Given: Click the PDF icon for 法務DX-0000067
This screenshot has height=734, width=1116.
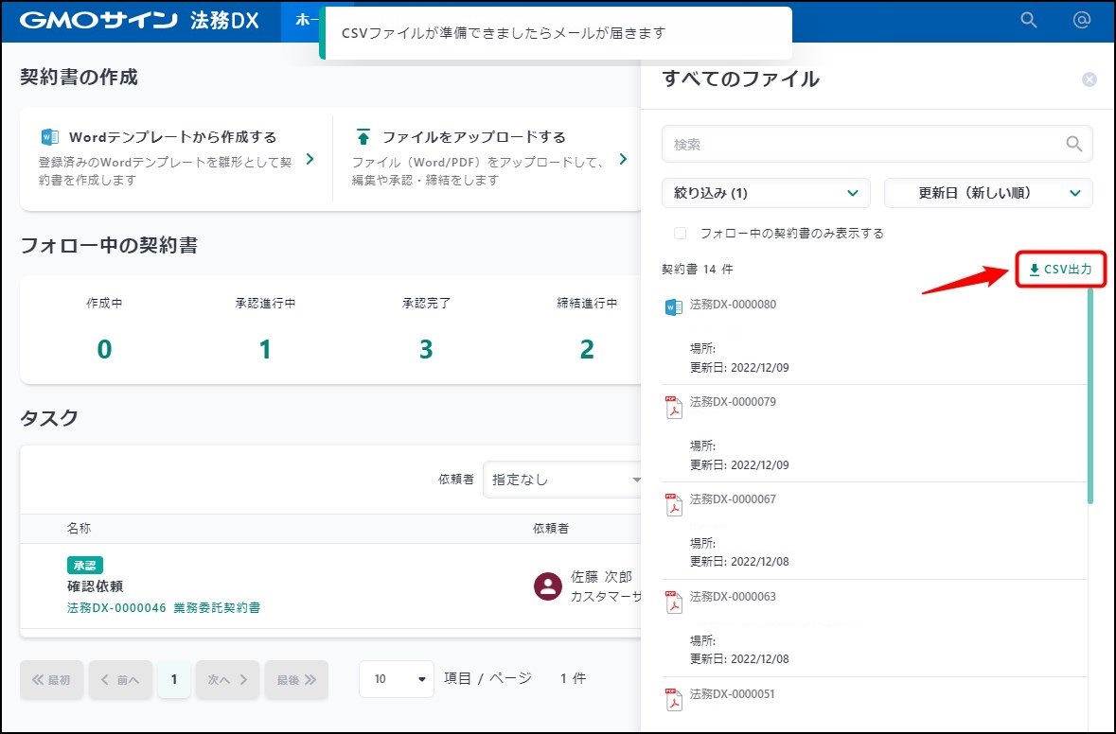Looking at the screenshot, I should coord(673,504).
